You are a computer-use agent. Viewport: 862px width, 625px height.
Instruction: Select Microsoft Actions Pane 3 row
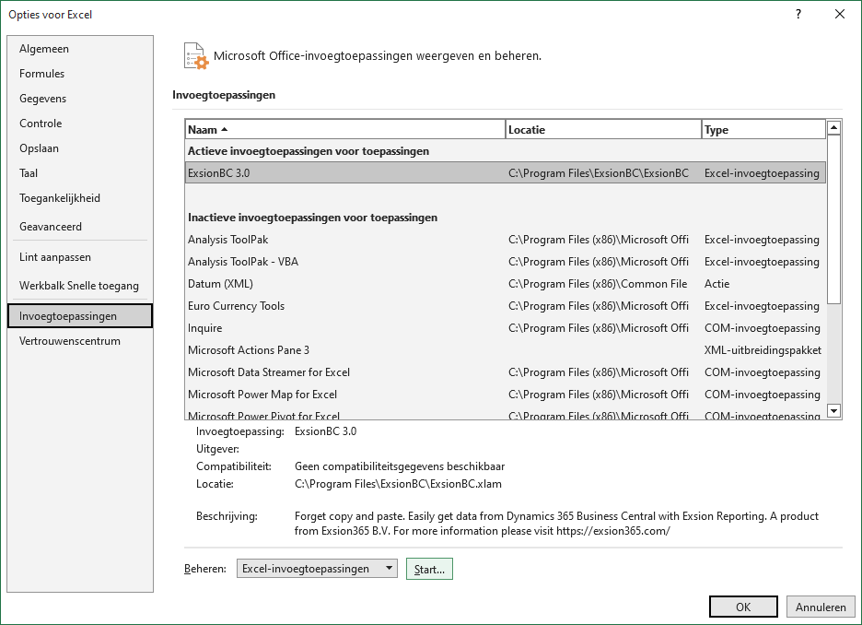506,350
